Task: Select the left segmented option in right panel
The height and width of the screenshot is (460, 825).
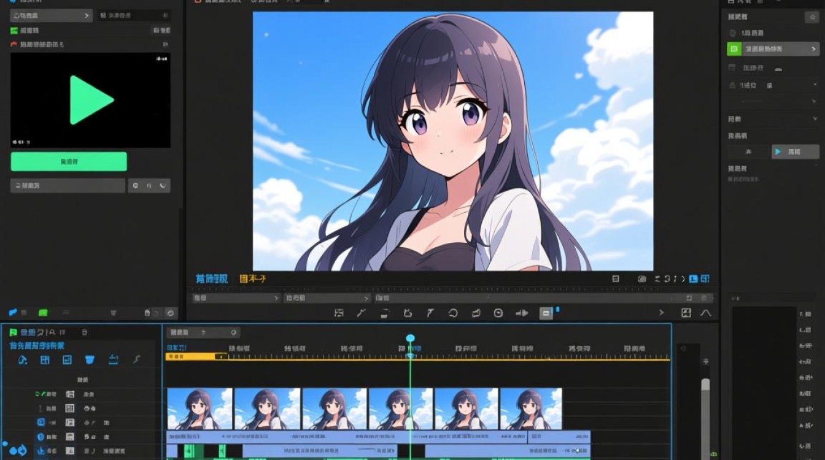Action: click(748, 151)
